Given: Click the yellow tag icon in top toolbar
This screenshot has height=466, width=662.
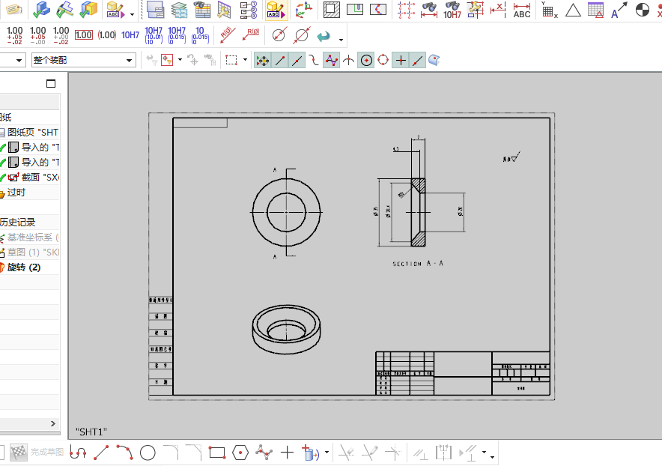Looking at the screenshot, I should [15, 9].
